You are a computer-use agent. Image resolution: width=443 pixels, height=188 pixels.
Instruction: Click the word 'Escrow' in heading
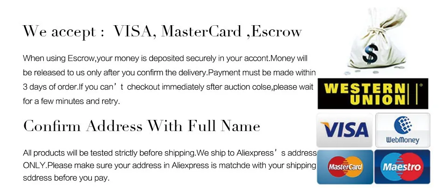pos(277,31)
